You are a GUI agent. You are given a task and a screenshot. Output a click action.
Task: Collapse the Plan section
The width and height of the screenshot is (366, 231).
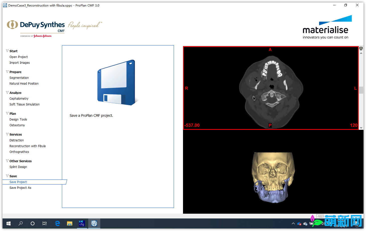click(7, 113)
